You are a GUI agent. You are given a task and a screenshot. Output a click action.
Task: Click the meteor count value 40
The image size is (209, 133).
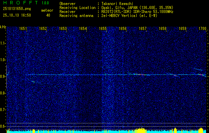(48, 15)
